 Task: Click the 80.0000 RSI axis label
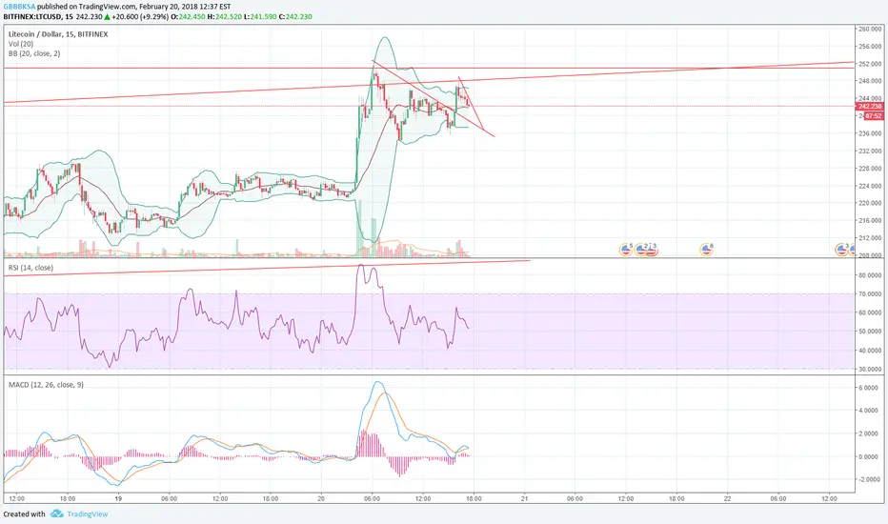tap(870, 275)
